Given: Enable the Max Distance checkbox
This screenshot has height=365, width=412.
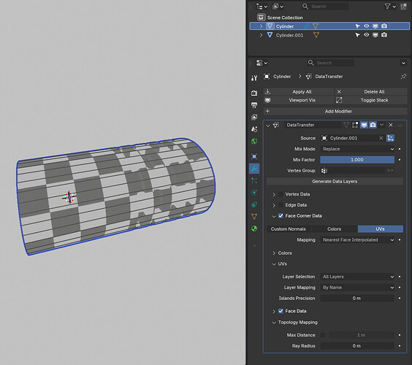Looking at the screenshot, I should pyautogui.click(x=323, y=335).
